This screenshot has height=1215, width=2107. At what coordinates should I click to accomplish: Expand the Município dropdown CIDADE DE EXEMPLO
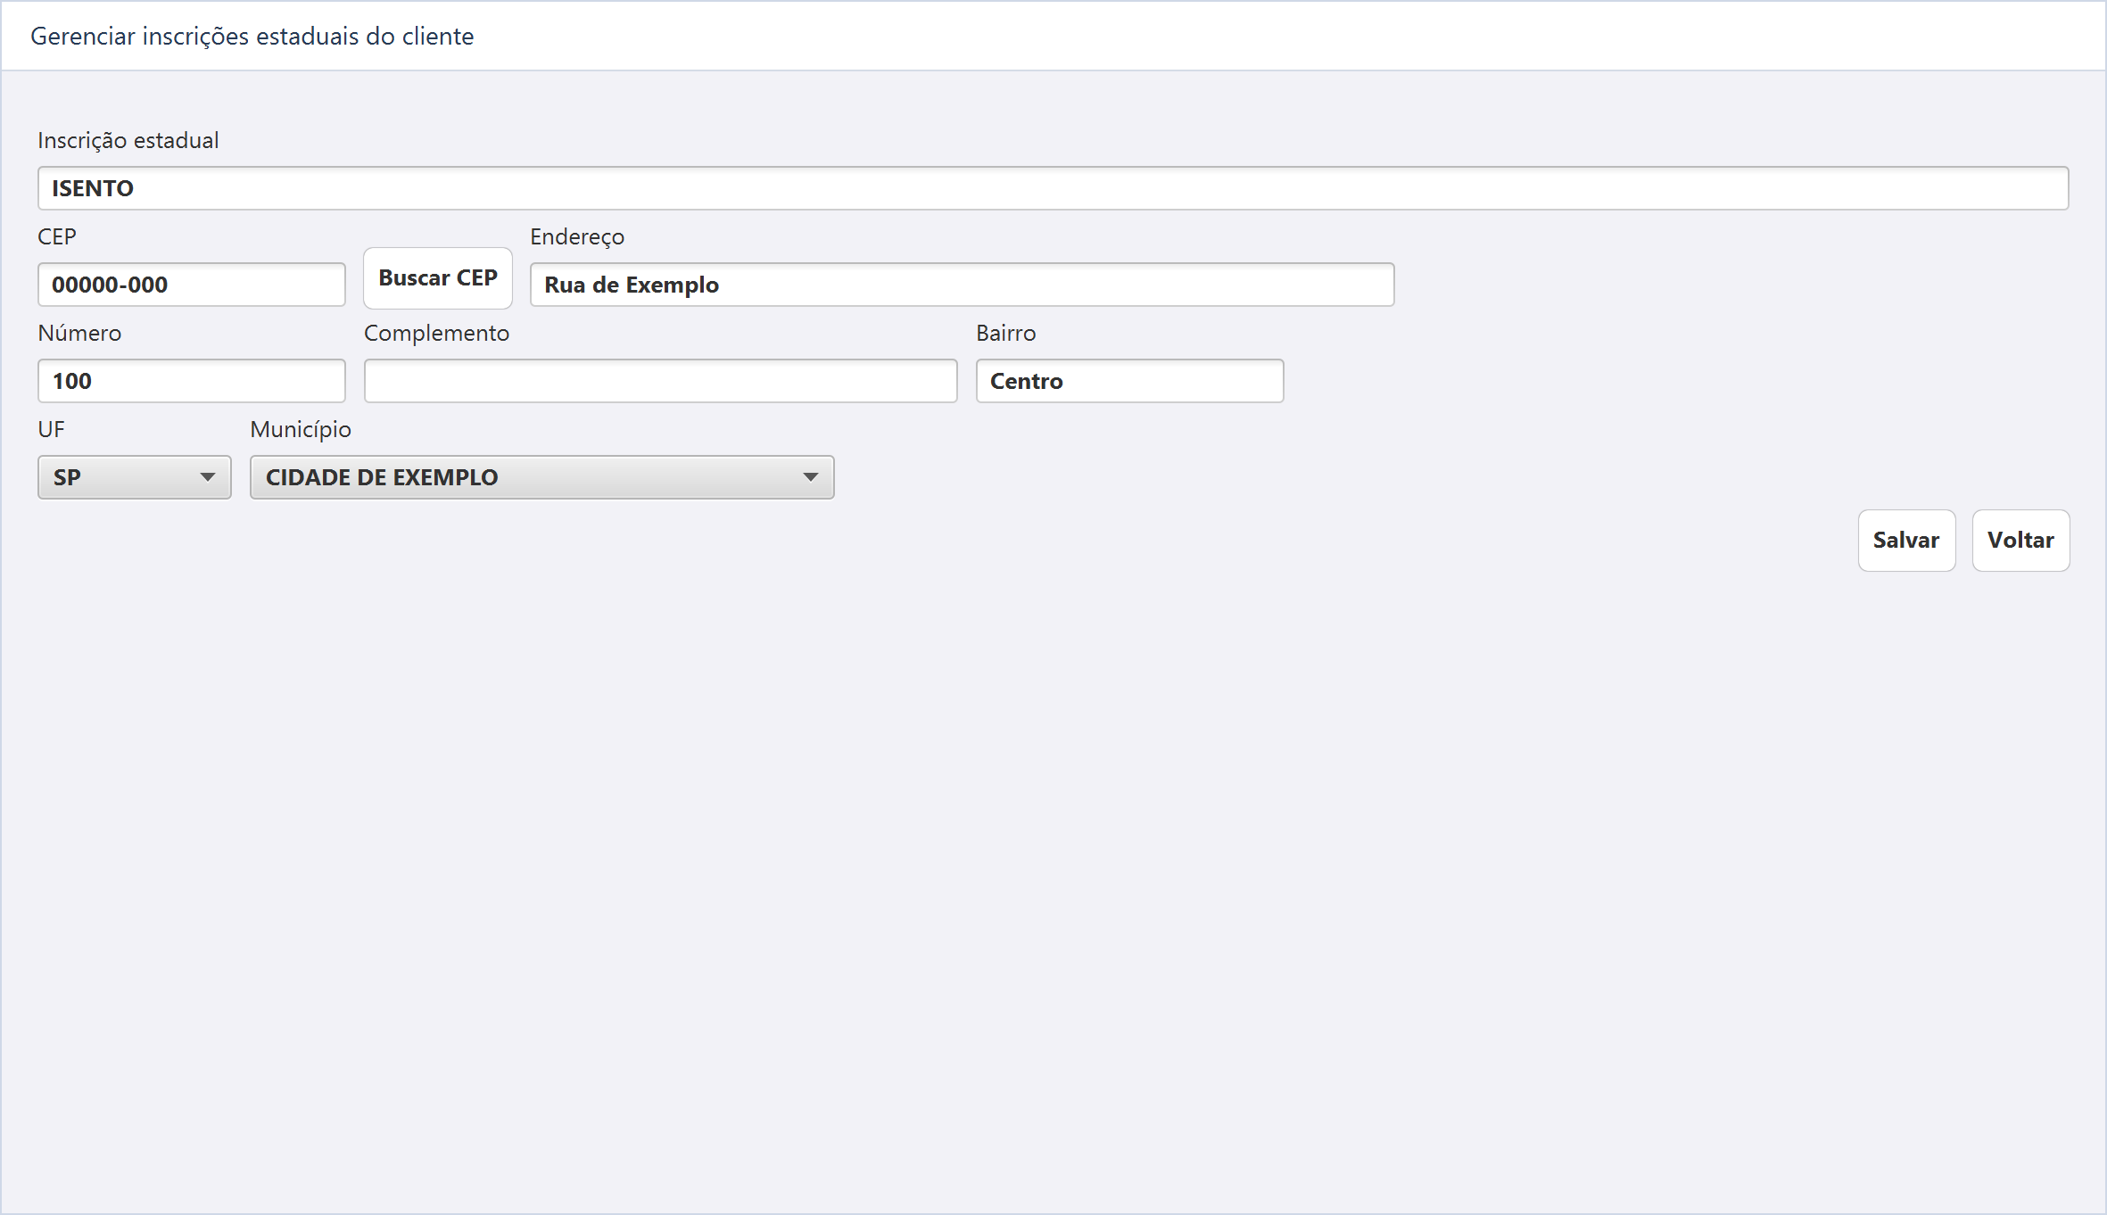pos(542,477)
